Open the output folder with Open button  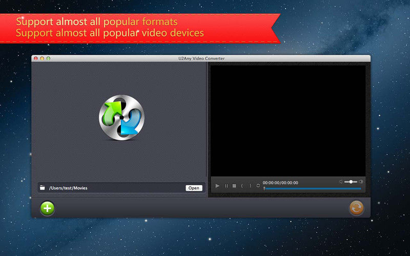point(194,188)
